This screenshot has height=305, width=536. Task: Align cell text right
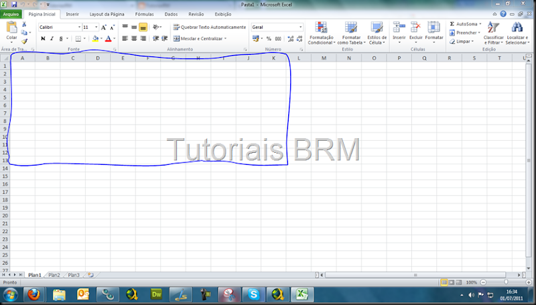coord(143,38)
